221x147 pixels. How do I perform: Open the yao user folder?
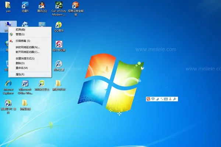tap(8, 7)
